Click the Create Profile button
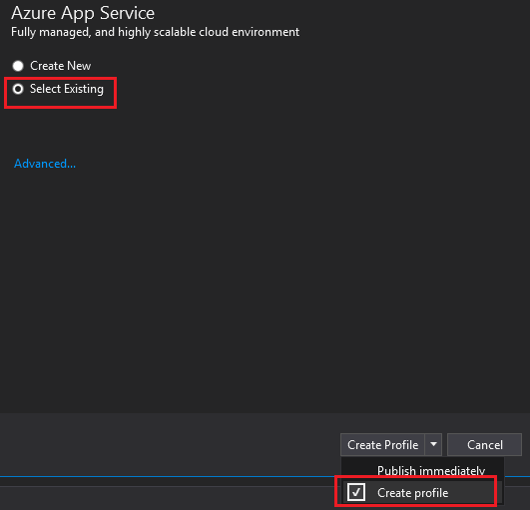 point(382,445)
